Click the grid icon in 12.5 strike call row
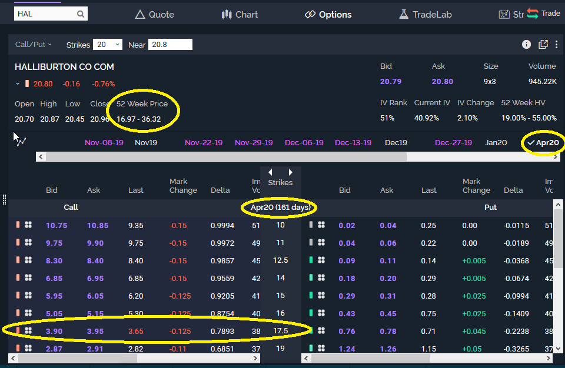The height and width of the screenshot is (368, 565). coord(28,260)
